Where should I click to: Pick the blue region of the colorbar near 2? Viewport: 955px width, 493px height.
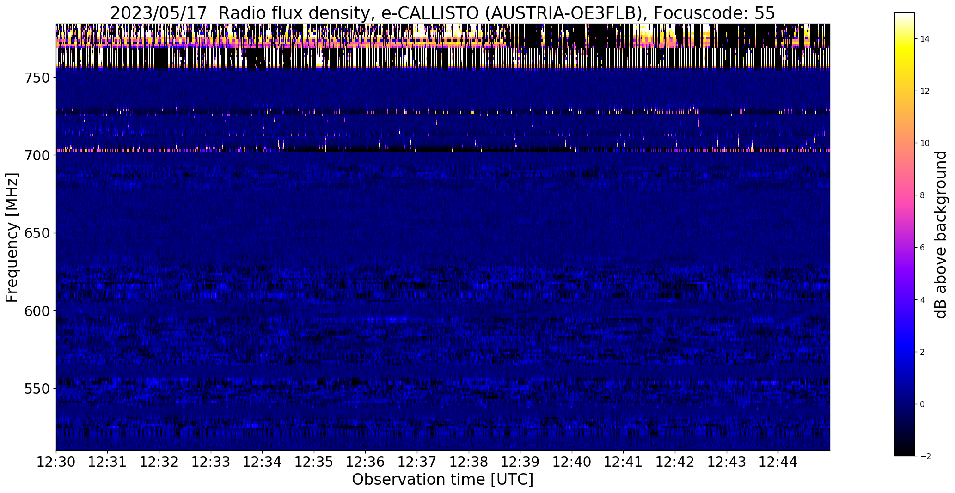pyautogui.click(x=905, y=352)
